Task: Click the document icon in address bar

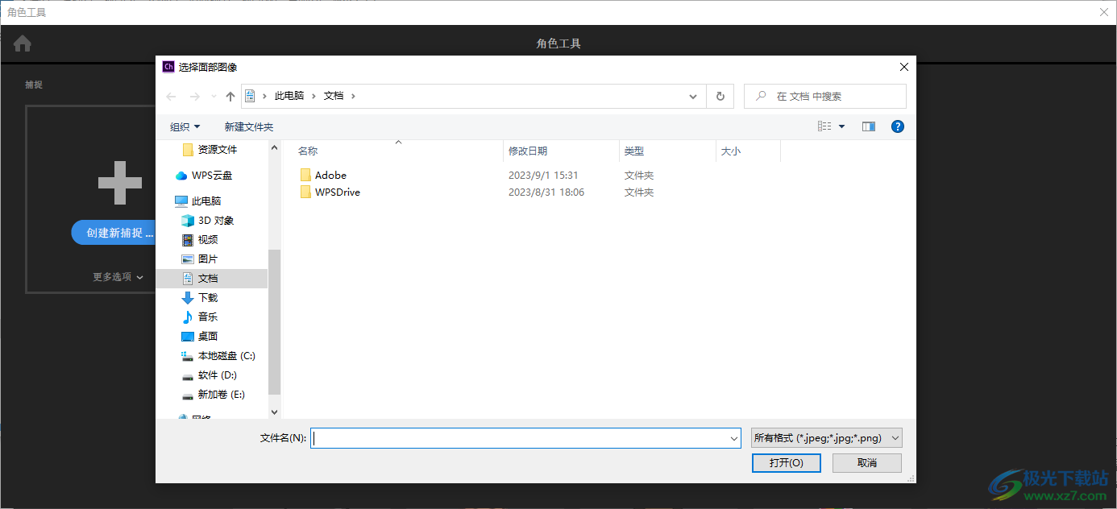Action: pos(250,96)
